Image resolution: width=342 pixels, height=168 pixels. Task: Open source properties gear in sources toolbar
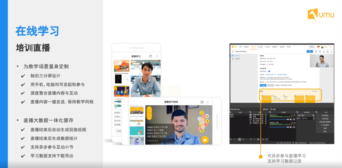(259, 139)
